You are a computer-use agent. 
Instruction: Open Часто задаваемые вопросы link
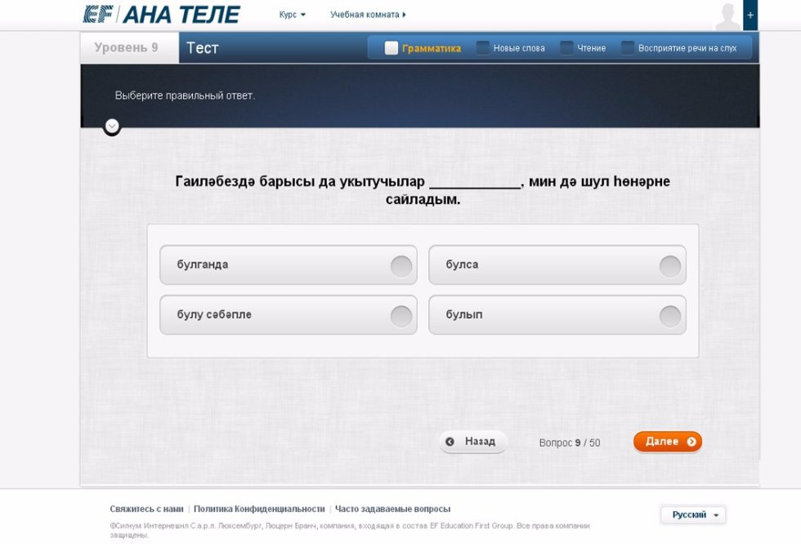392,509
